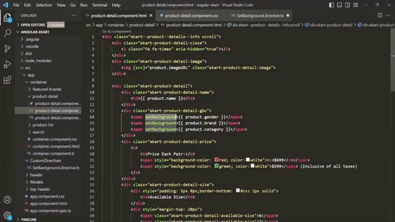Toggle Panel layout icon
This screenshot has width=395, height=222.
click(339, 5)
